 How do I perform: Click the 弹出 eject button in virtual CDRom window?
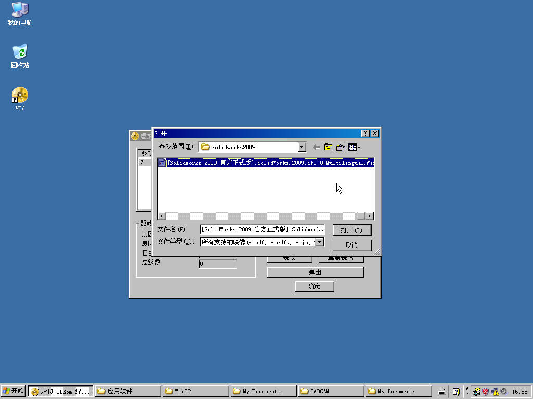coord(315,272)
